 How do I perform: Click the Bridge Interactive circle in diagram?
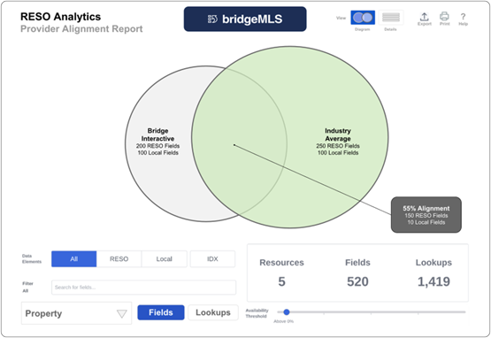pyautogui.click(x=158, y=142)
